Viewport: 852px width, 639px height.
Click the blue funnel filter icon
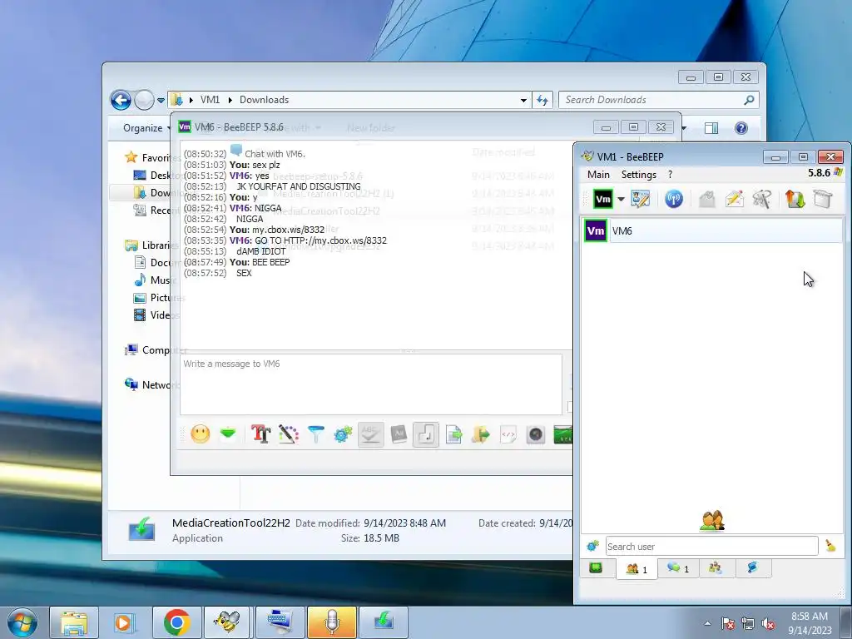(315, 434)
